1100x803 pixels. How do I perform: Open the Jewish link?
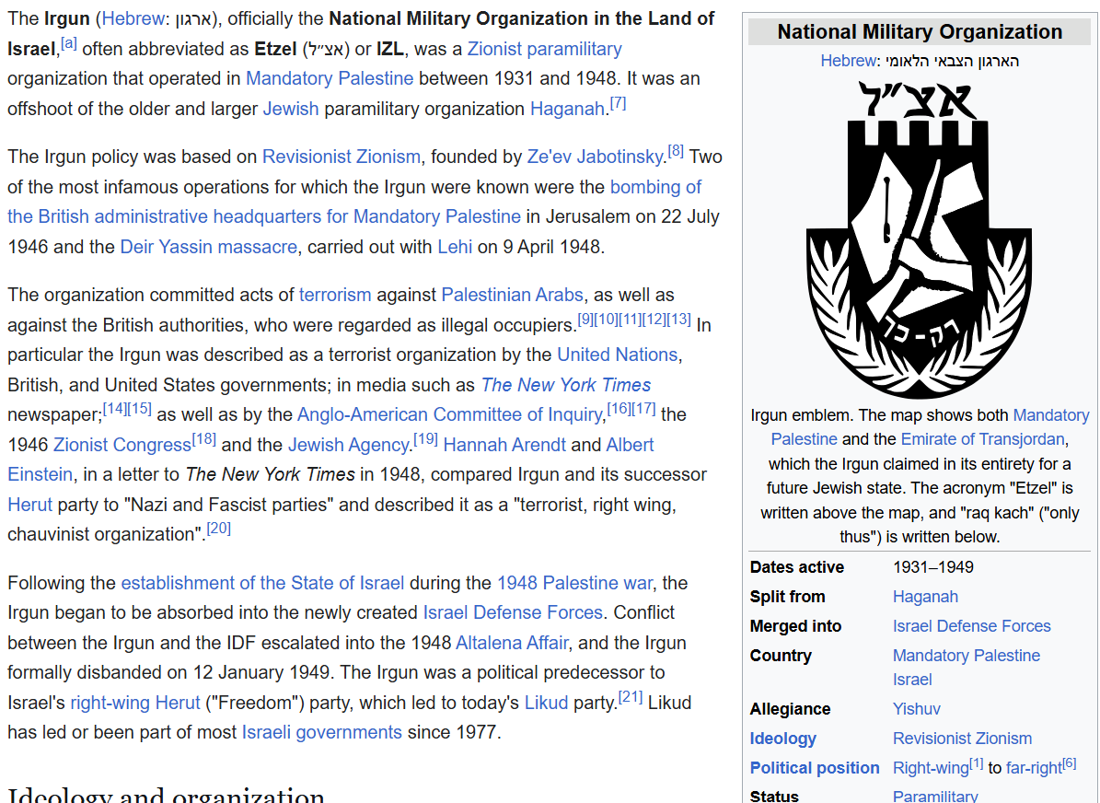click(x=291, y=109)
